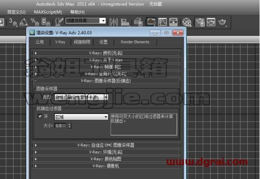Viewport: 260px width, 179px height.
Task: Toggle the Graphite Modeling Tools ribbon icon
Action: click(151, 22)
